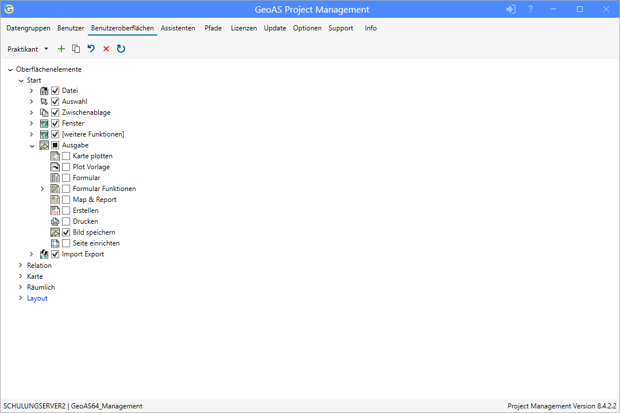Uncheck the Bild speichern checkbox

[x=66, y=232]
